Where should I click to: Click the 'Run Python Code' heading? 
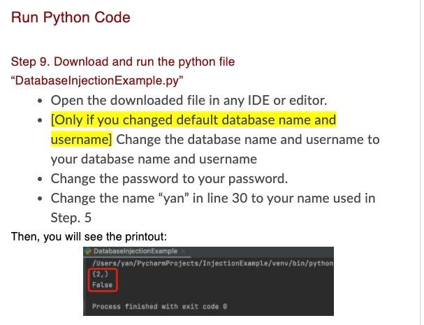(x=71, y=17)
